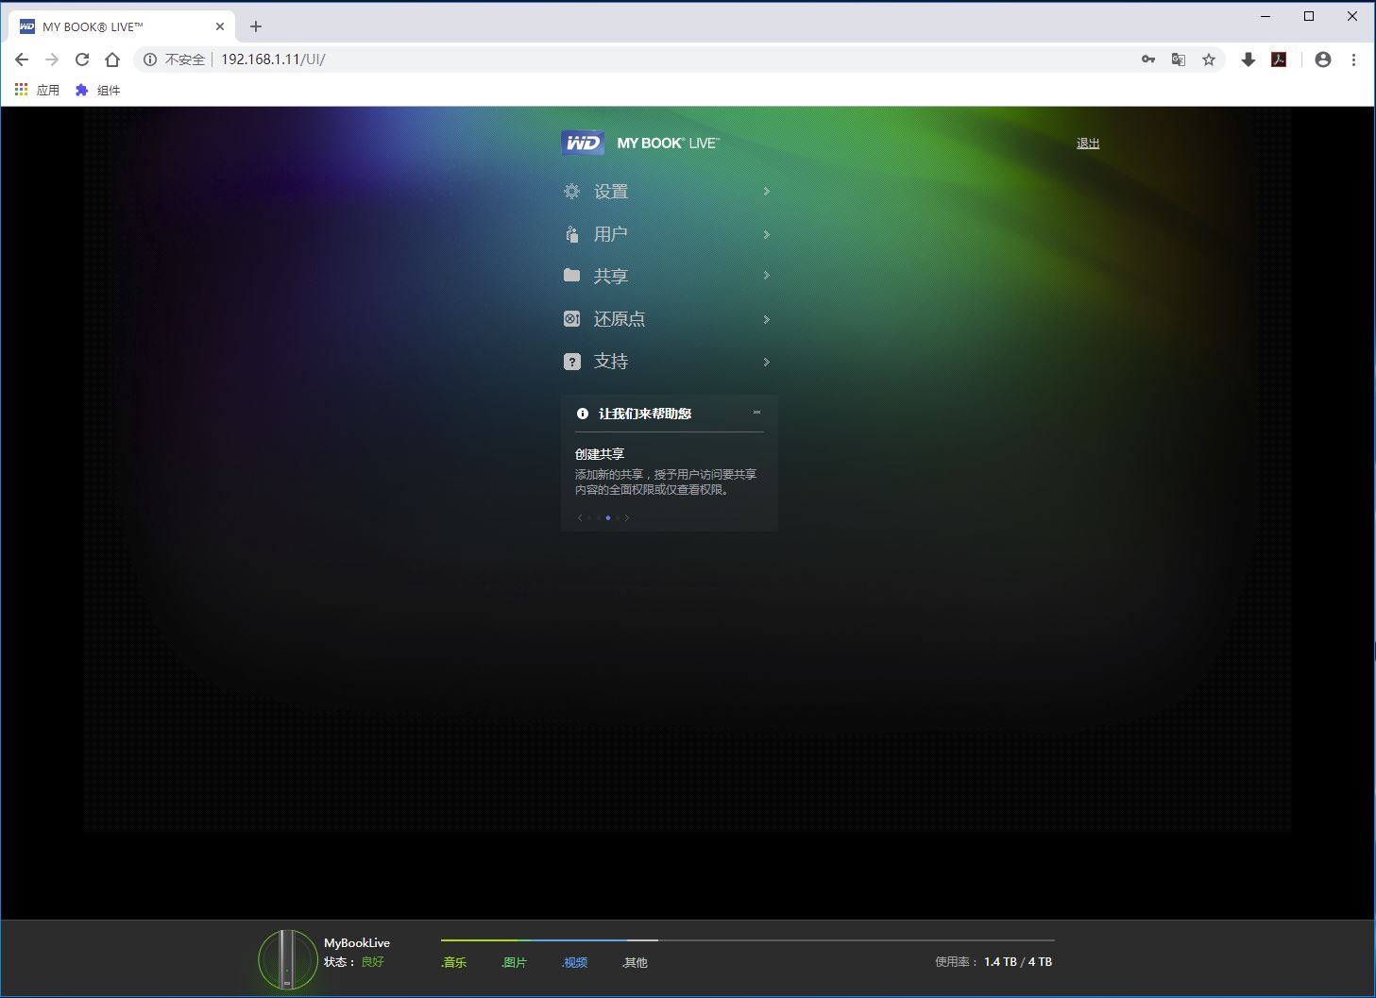Click the 其他 storage legend label
The image size is (1376, 998).
(x=636, y=962)
